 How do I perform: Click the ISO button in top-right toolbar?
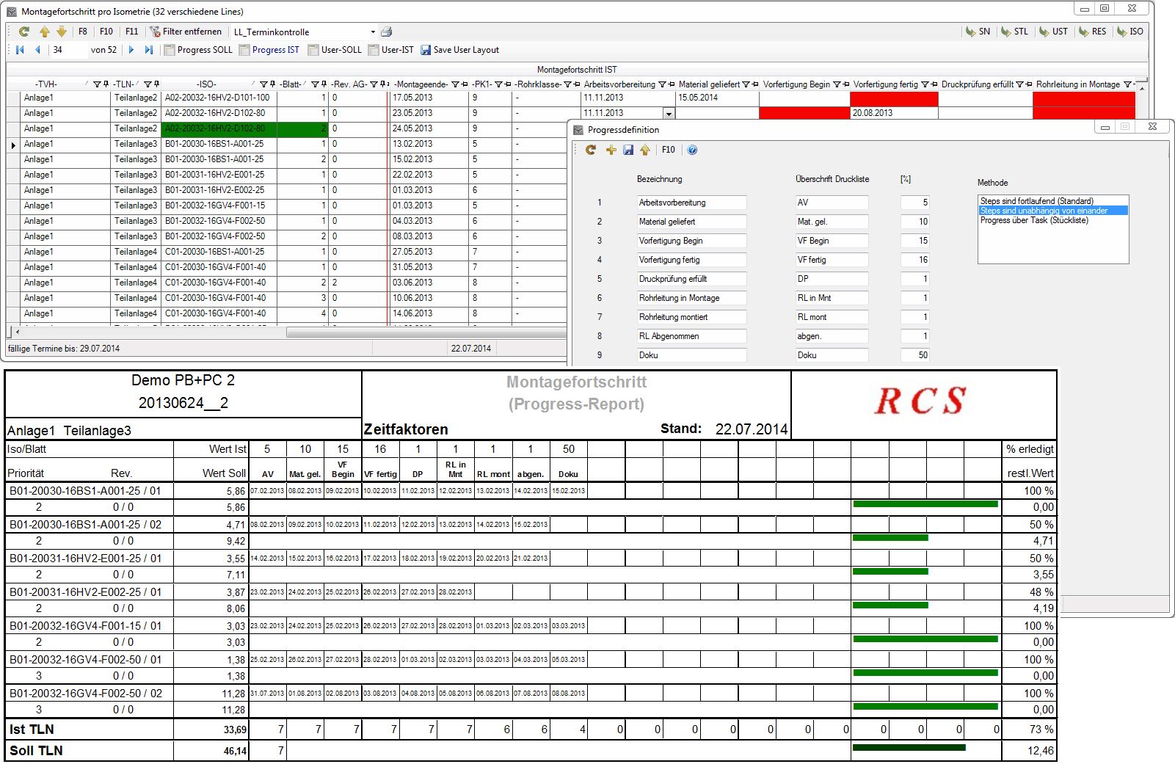(x=1129, y=32)
